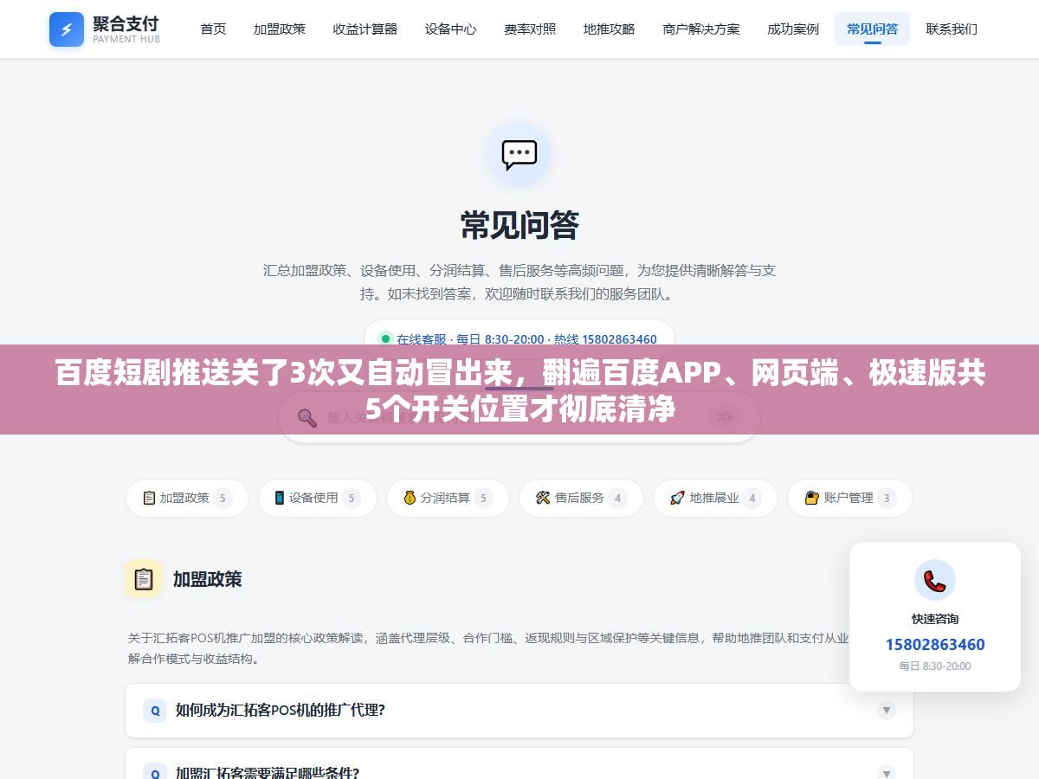
Task: Click the 在线客服 hotline pill
Action: [x=519, y=339]
